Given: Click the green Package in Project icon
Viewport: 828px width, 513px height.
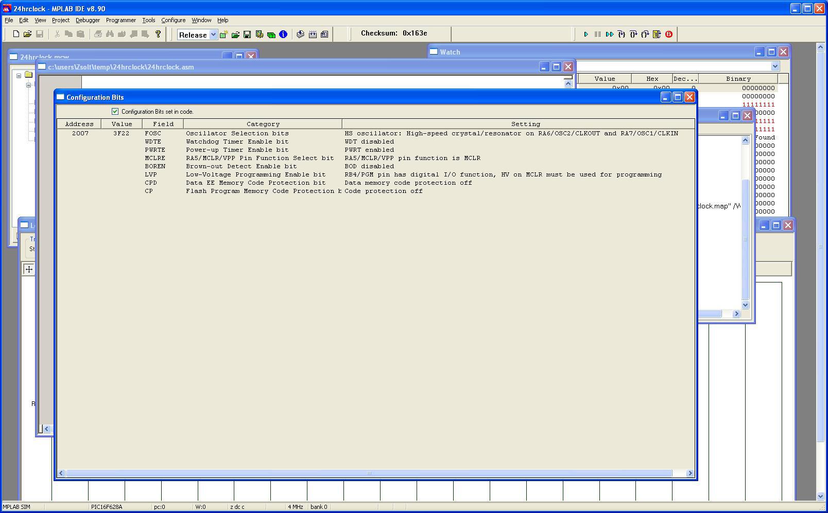Looking at the screenshot, I should 271,34.
